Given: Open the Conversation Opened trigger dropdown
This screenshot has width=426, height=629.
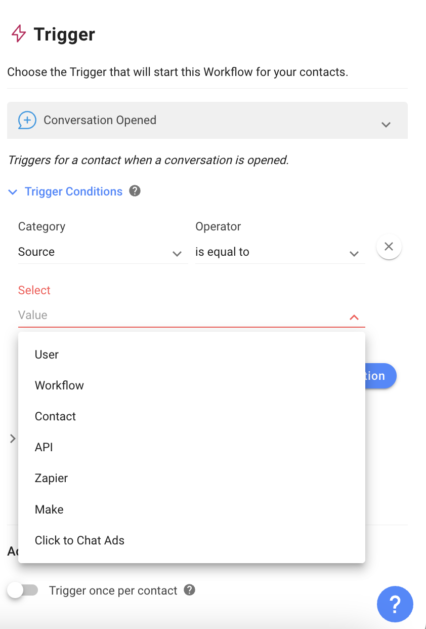Looking at the screenshot, I should [386, 124].
